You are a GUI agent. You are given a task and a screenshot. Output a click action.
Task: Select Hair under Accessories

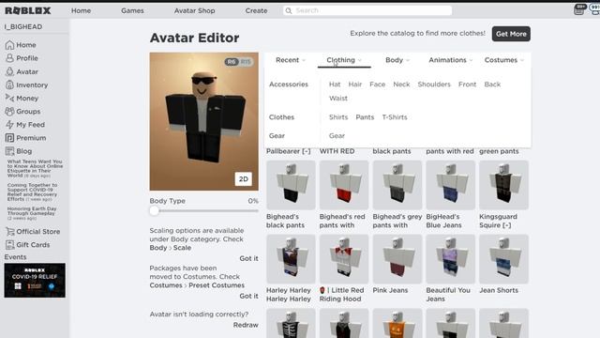(354, 84)
